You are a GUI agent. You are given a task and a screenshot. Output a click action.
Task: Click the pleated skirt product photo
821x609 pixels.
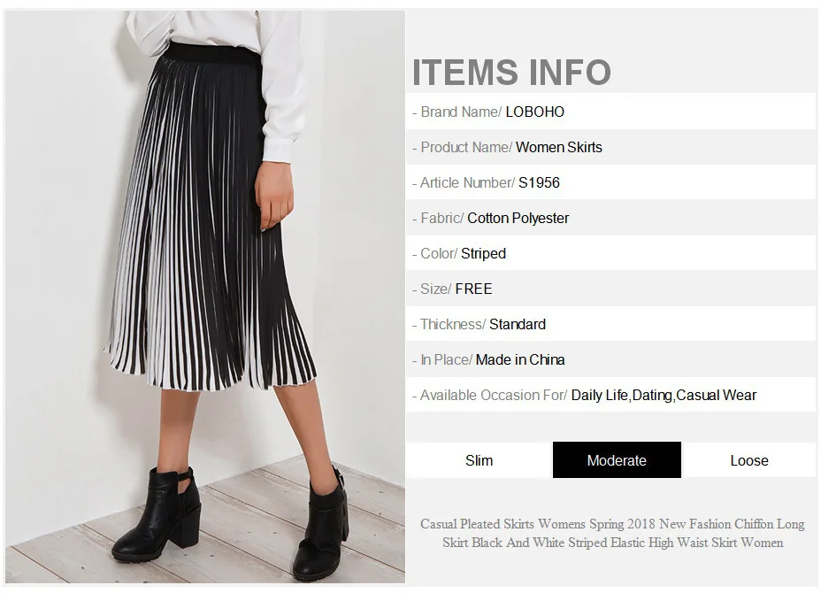[x=205, y=297]
